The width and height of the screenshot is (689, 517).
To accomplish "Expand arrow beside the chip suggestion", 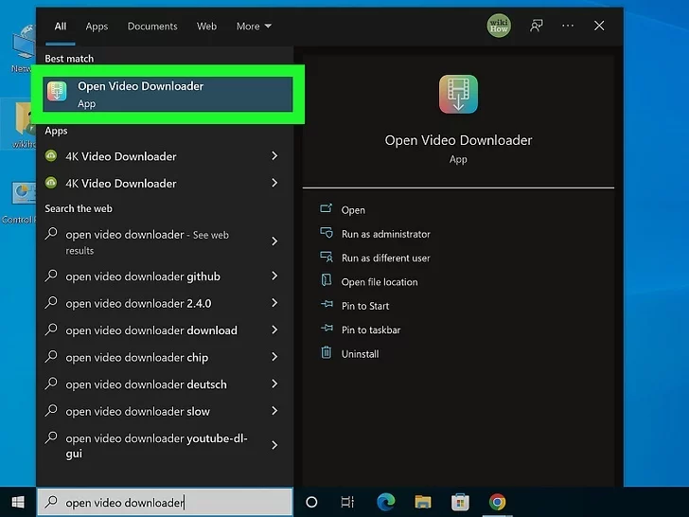I will (x=274, y=357).
